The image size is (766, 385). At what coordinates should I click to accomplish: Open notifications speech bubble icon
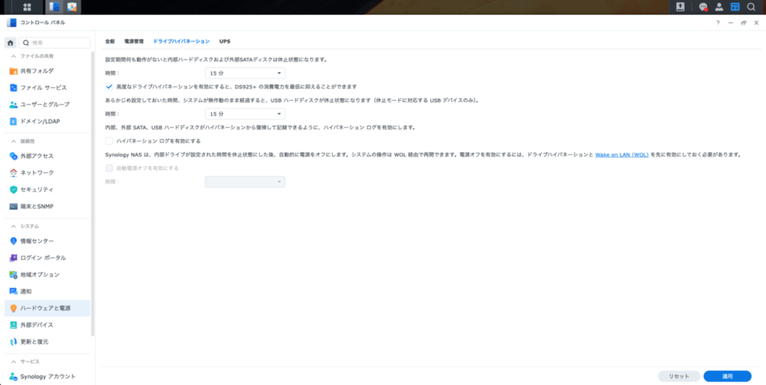point(703,7)
